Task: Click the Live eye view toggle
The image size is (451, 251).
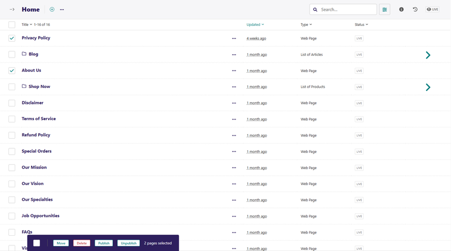Action: [x=432, y=10]
